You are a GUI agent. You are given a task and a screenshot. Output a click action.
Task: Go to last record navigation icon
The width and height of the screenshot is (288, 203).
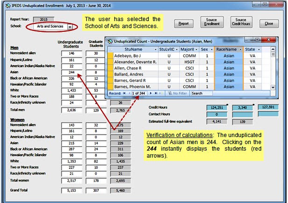point(156,93)
